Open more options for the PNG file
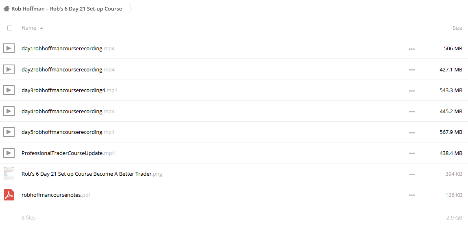Screen dimensions: 468x226 click(412, 174)
